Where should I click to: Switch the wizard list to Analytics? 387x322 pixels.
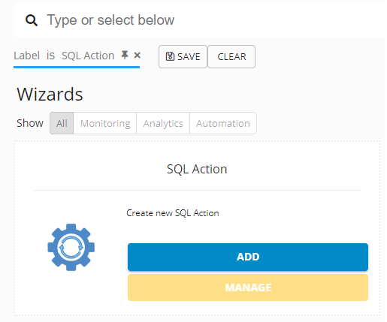point(163,123)
